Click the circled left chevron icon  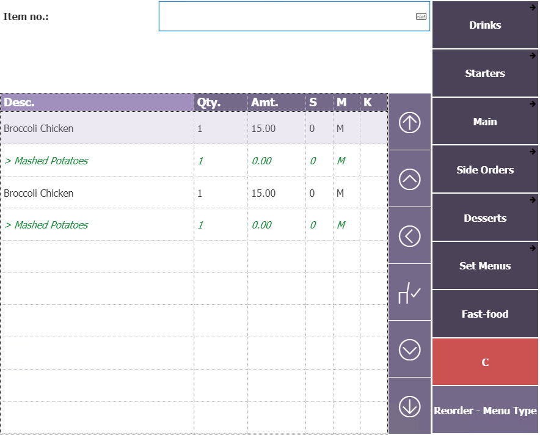click(x=409, y=236)
